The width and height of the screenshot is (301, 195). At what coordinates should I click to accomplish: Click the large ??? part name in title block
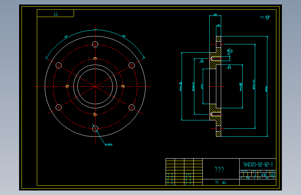click(219, 169)
